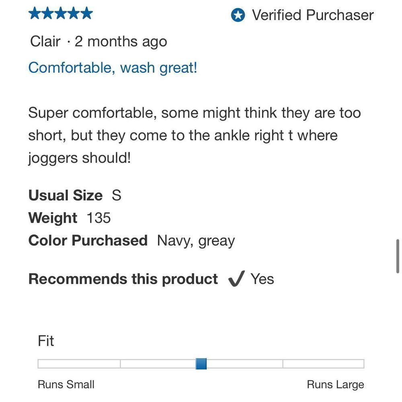
Task: Open the review title 'Comfortable, wash great!'
Action: [x=113, y=68]
